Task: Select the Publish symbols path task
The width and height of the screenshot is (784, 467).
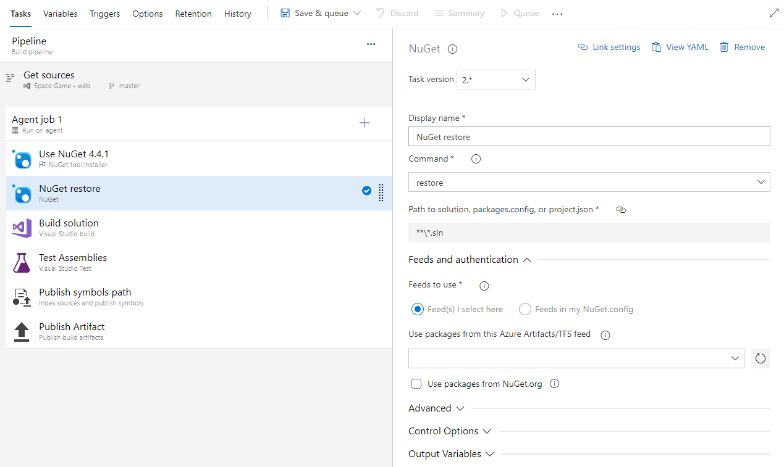Action: 199,297
